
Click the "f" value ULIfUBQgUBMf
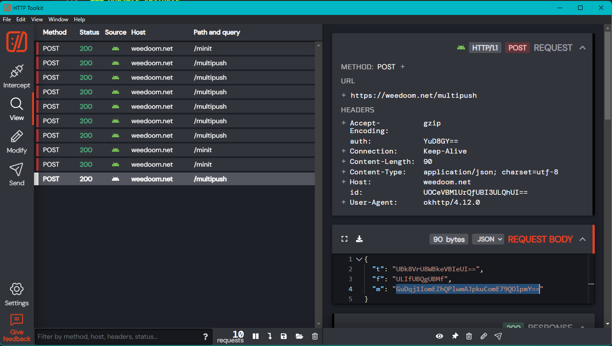(420, 279)
